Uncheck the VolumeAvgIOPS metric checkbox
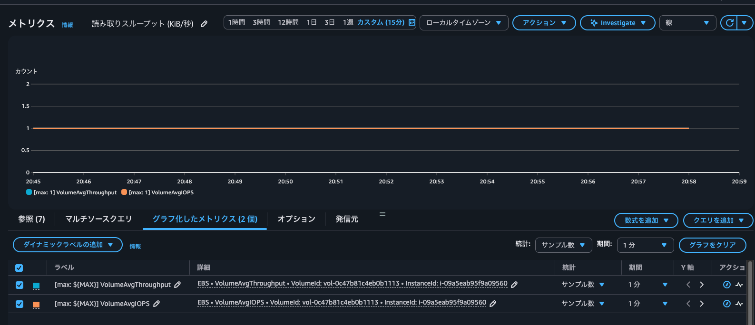This screenshot has height=325, width=755. [20, 304]
